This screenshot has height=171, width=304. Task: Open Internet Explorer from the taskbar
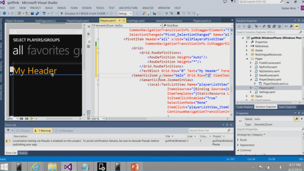[35, 166]
